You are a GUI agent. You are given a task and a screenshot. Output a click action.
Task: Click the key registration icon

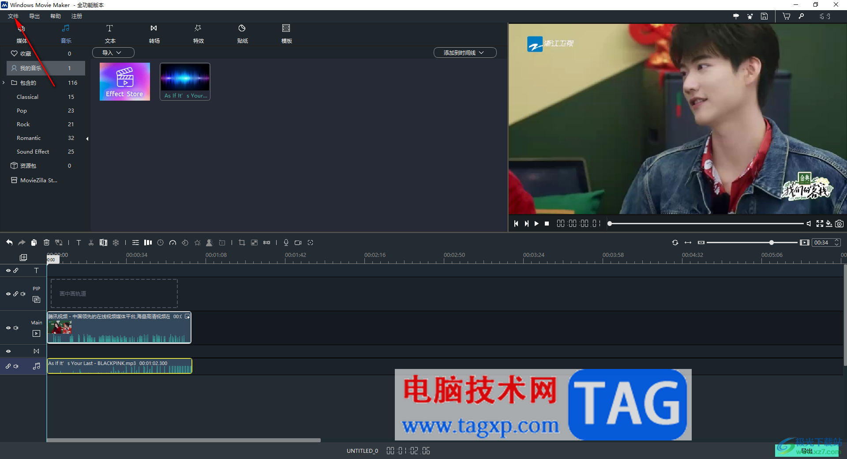click(x=801, y=16)
